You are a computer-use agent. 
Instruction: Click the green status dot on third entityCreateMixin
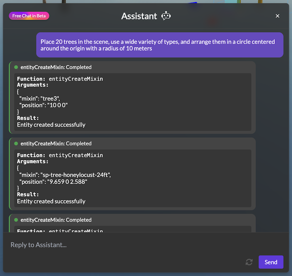point(16,220)
